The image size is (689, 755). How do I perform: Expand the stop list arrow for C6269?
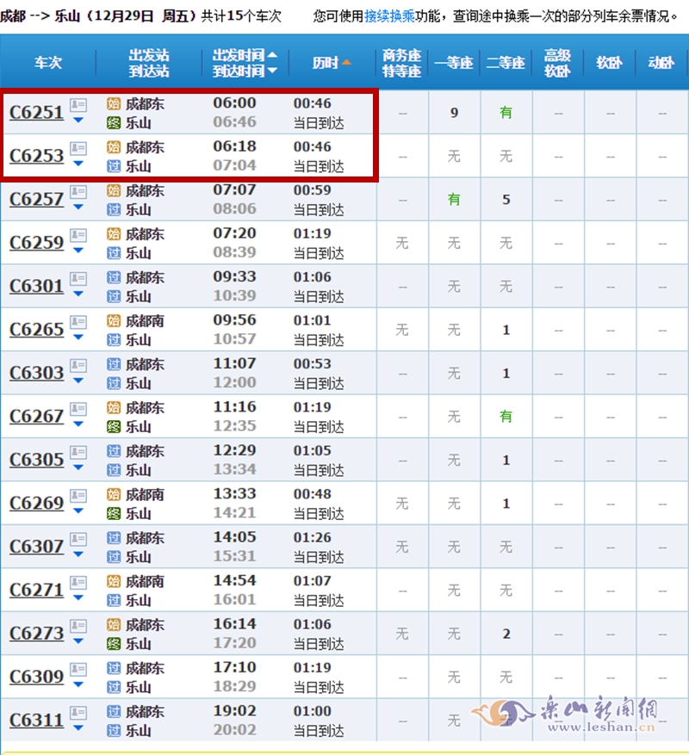click(x=78, y=511)
